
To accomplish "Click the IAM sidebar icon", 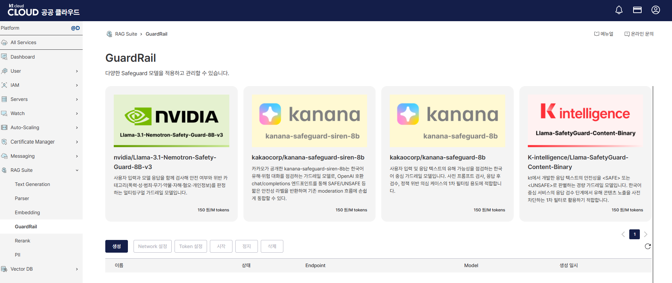I will click(4, 85).
